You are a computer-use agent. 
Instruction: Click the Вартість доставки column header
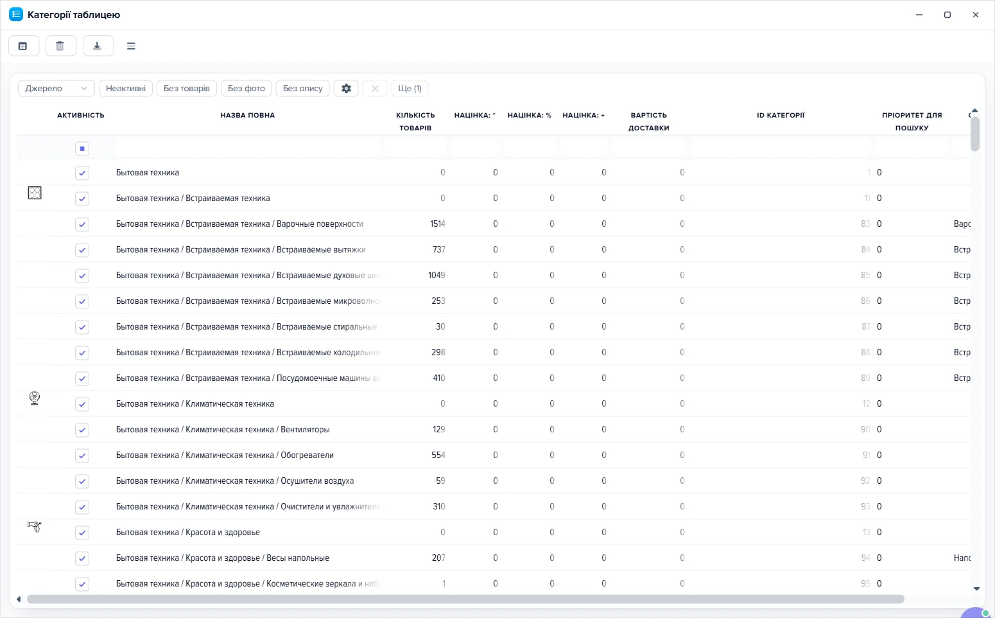[x=649, y=121]
